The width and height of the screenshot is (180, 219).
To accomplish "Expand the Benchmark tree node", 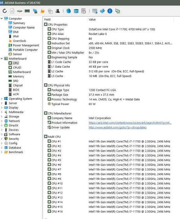I will click(2, 152).
